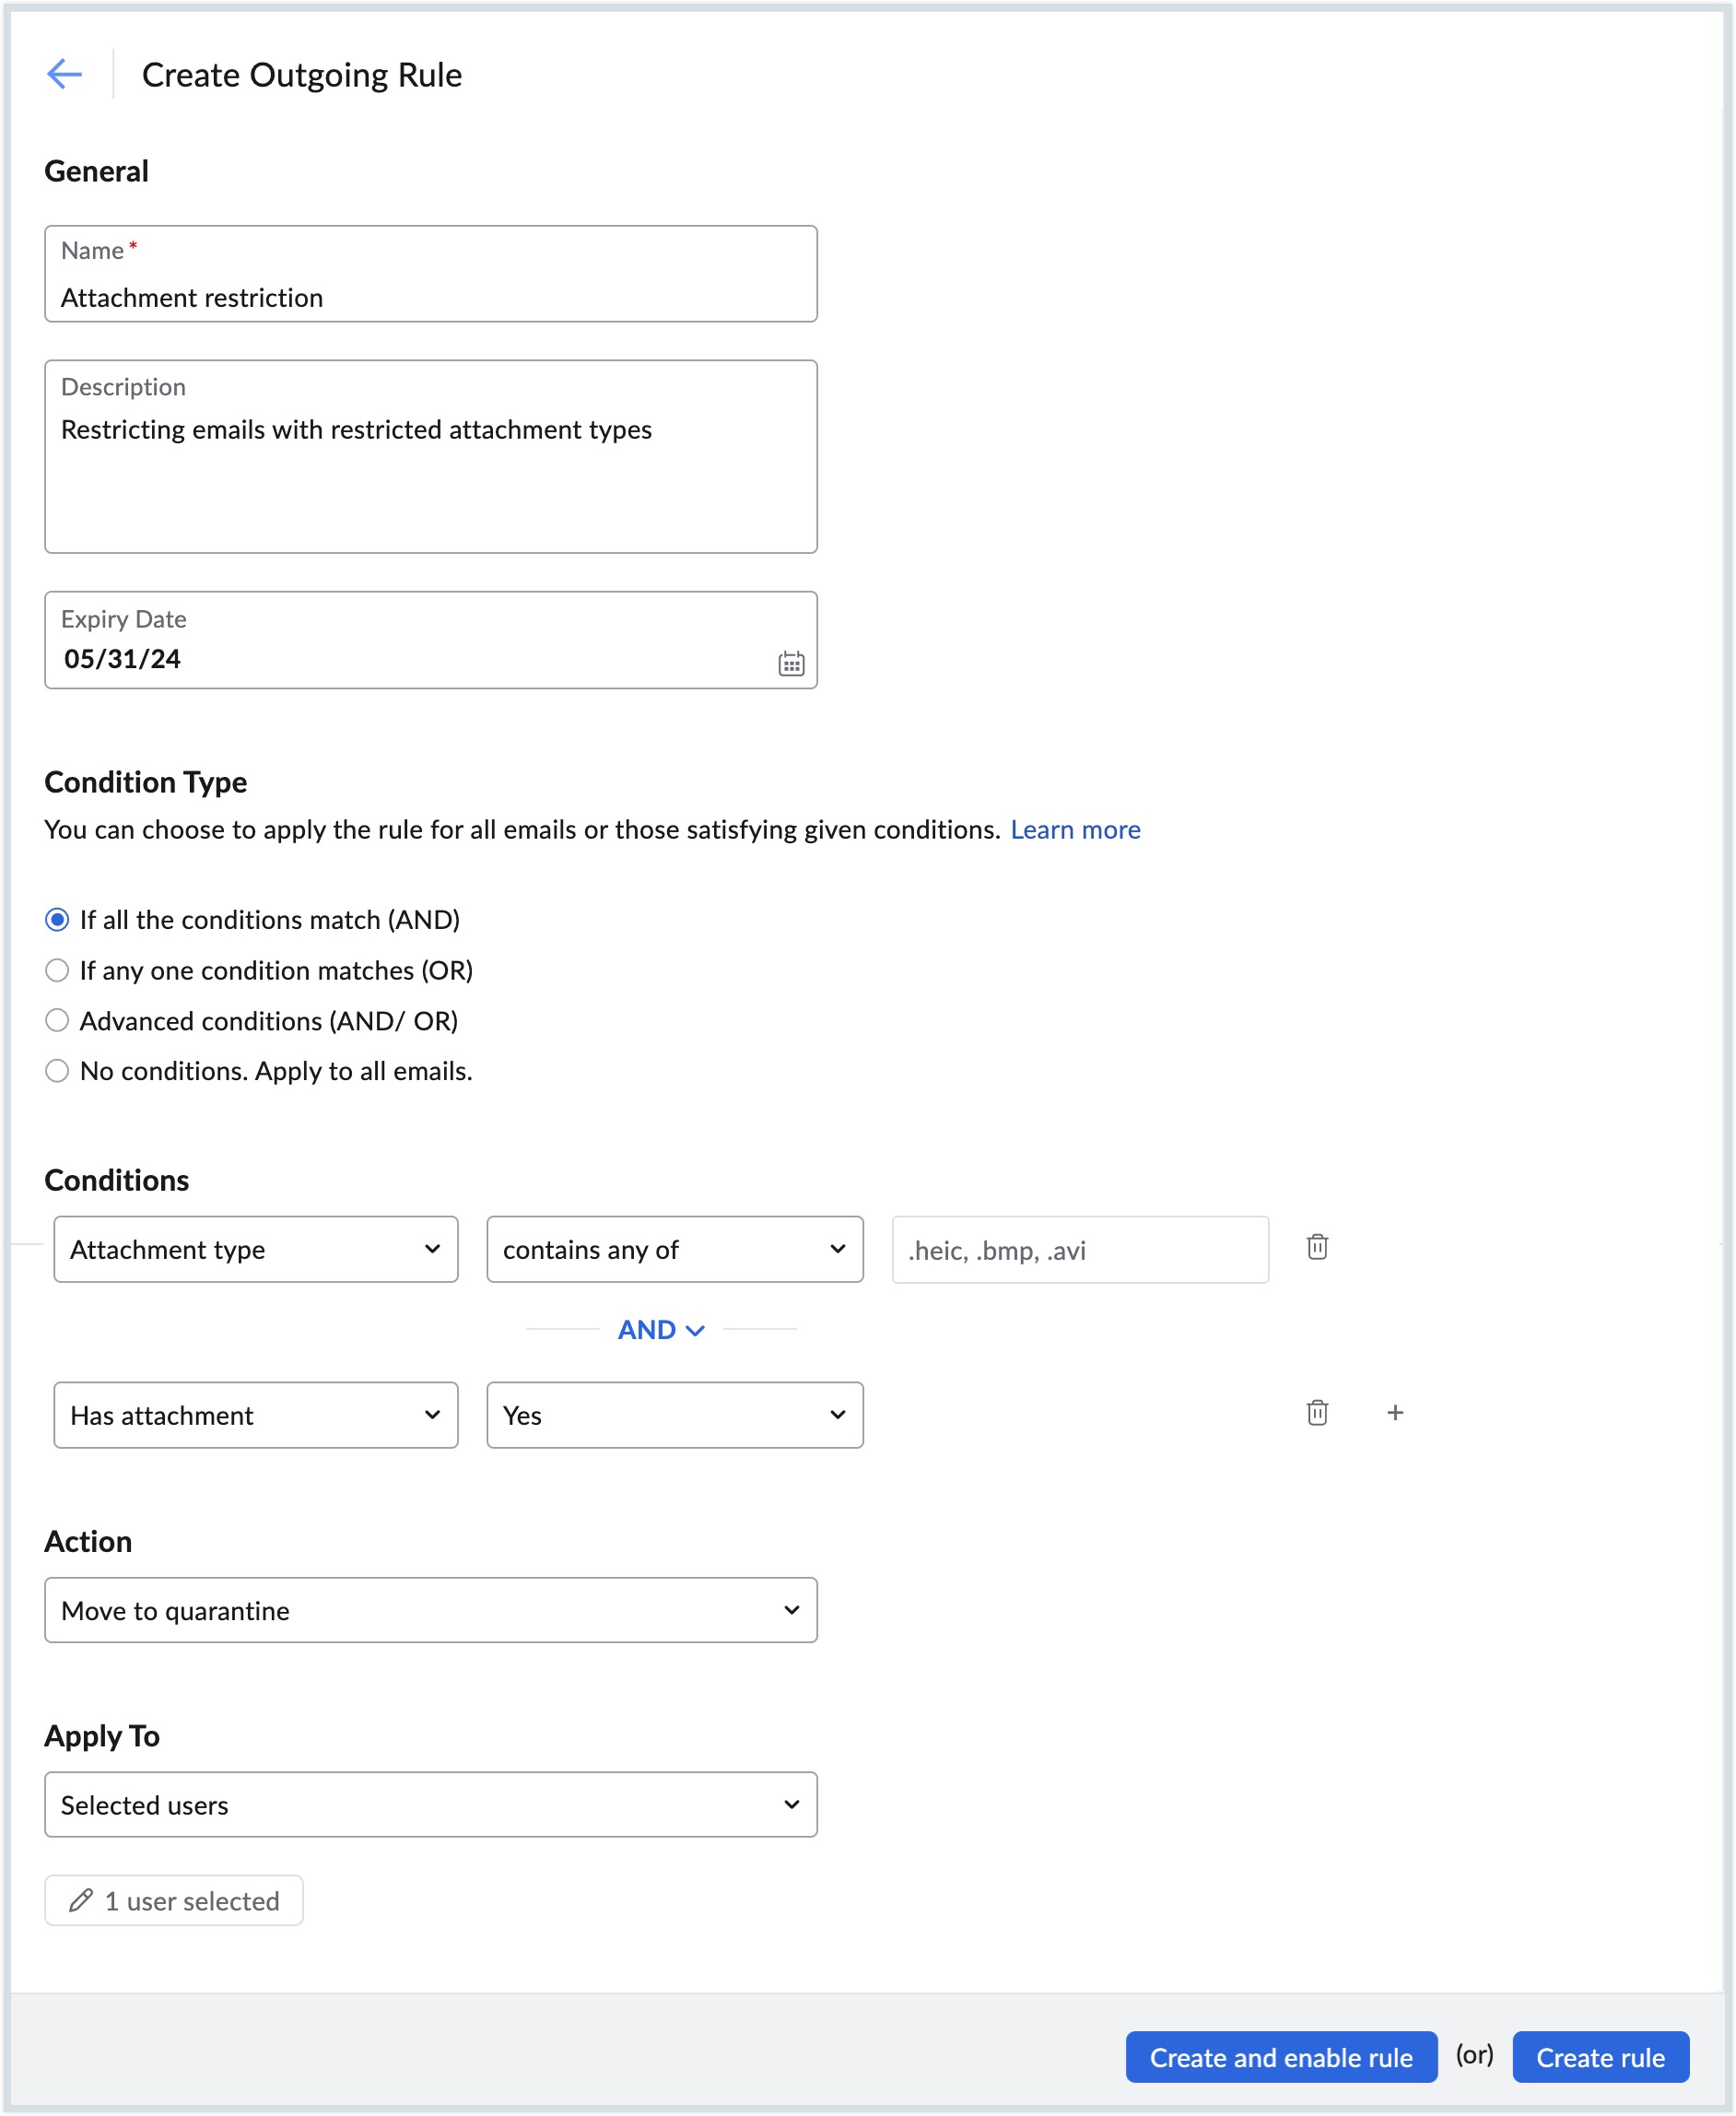Select 'If any one condition matches (OR)'

(x=58, y=970)
